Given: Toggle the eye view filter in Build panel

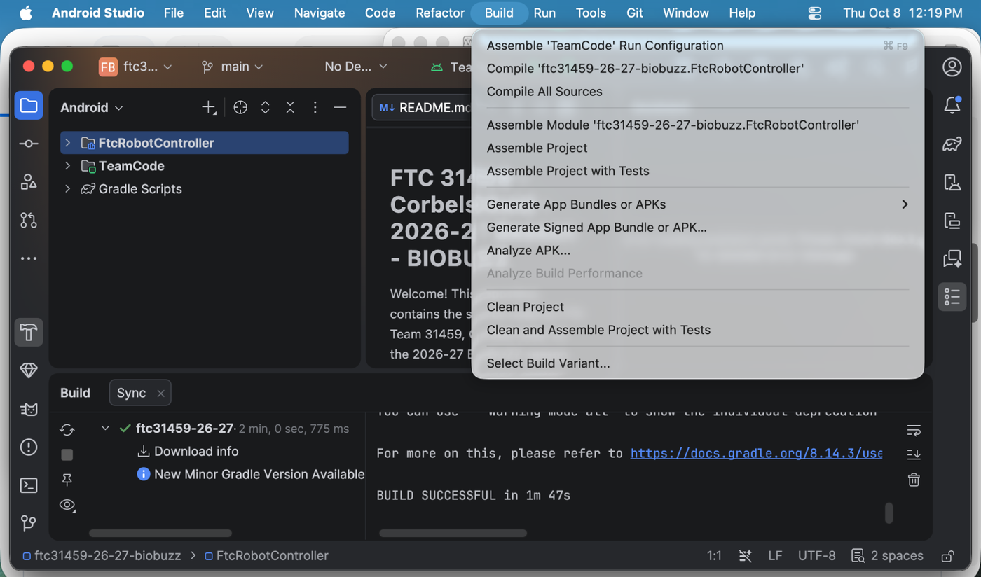Looking at the screenshot, I should [x=67, y=505].
